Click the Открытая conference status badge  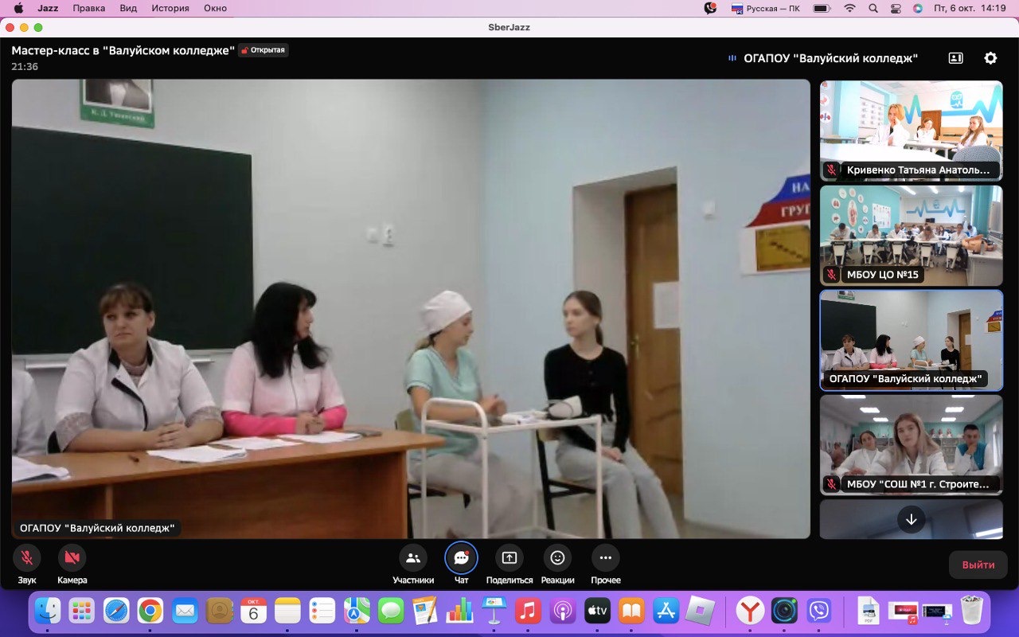(x=264, y=50)
